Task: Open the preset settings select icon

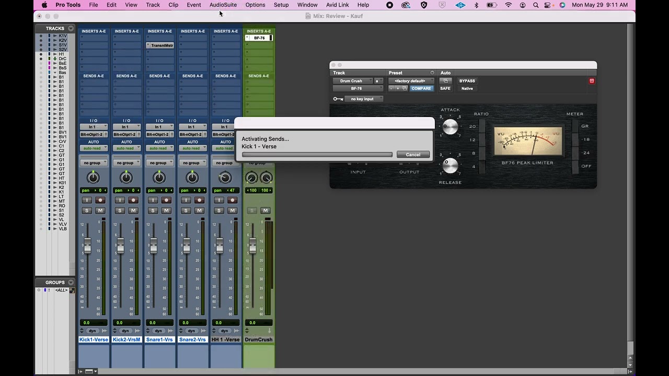Action: (x=404, y=88)
